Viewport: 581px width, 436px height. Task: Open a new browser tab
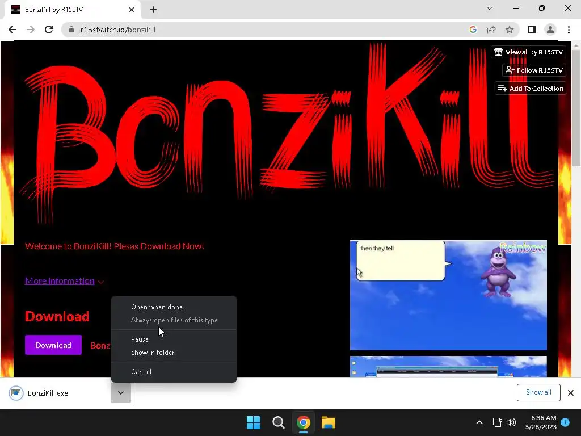(153, 10)
